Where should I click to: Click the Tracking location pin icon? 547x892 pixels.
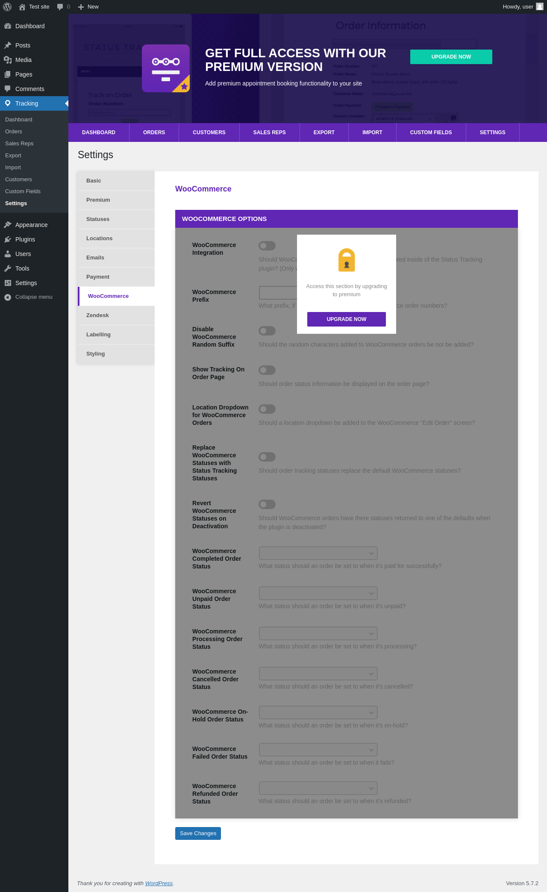pos(8,103)
